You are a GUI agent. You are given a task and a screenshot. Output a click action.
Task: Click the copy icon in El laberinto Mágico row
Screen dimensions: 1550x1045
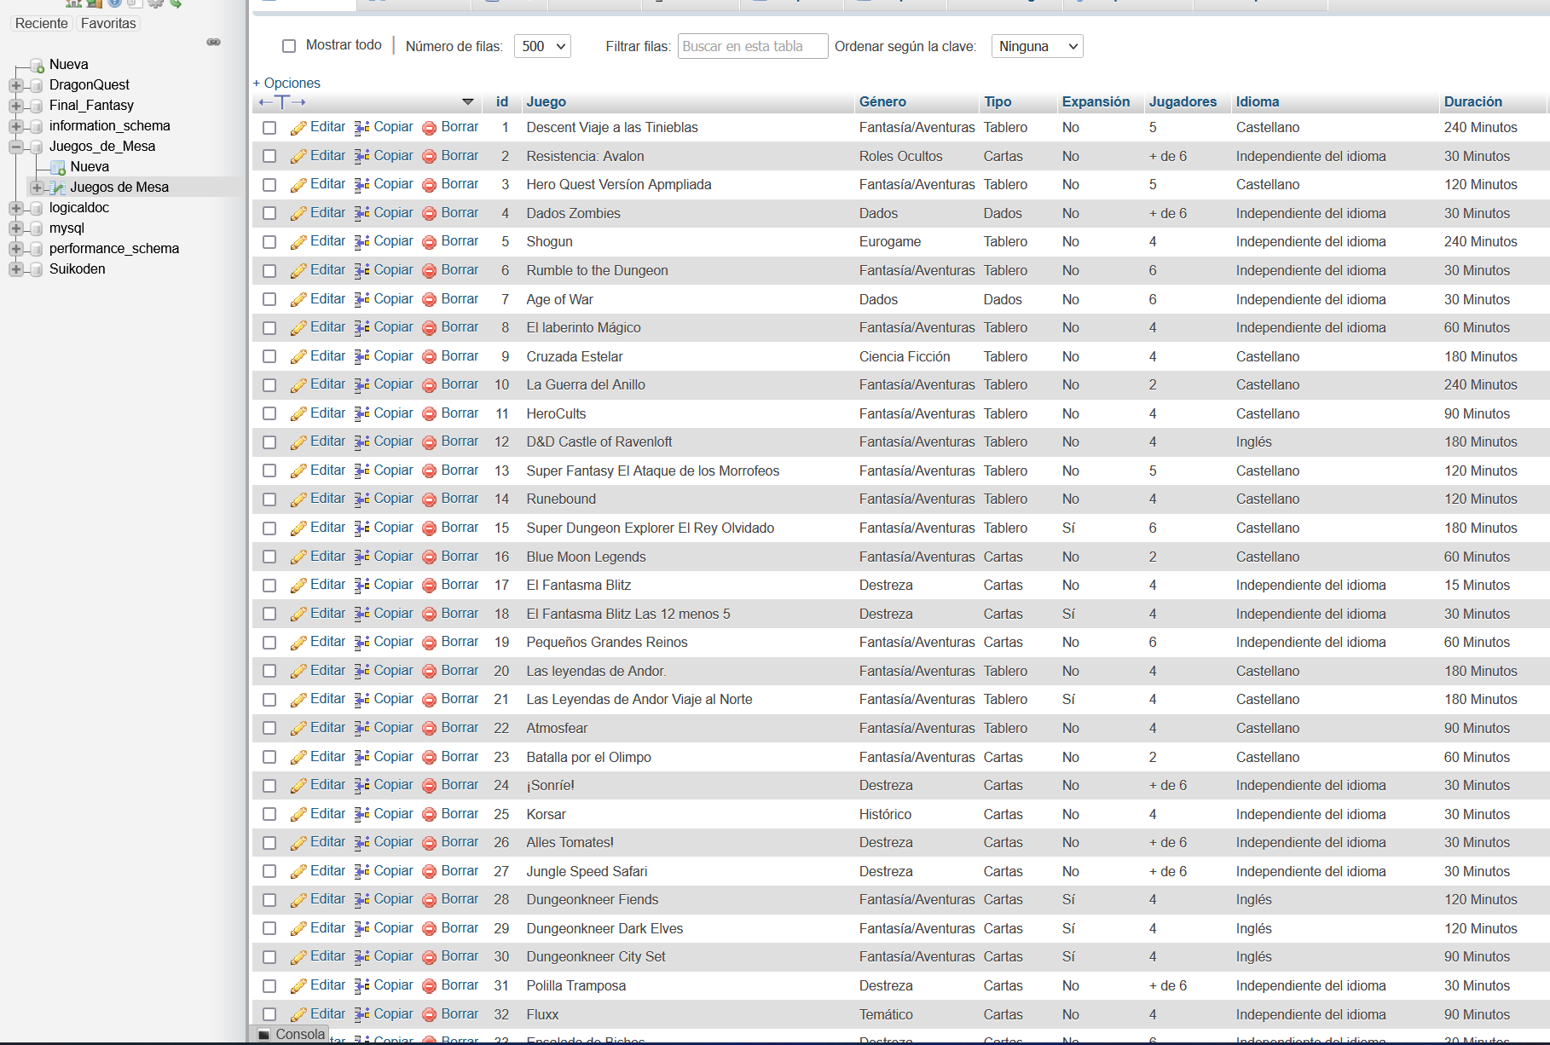click(x=362, y=328)
